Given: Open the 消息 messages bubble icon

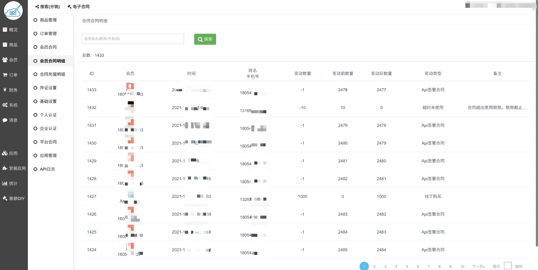Looking at the screenshot, I should click(x=5, y=120).
